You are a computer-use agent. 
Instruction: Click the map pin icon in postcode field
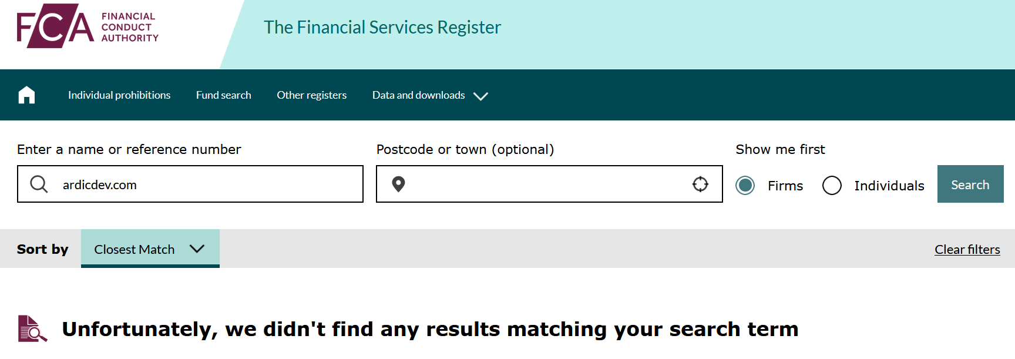(x=398, y=184)
